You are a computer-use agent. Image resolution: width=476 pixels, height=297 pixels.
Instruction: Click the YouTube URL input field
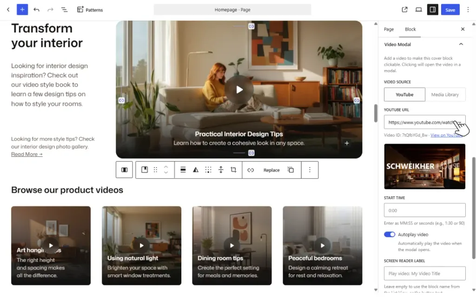(x=424, y=122)
